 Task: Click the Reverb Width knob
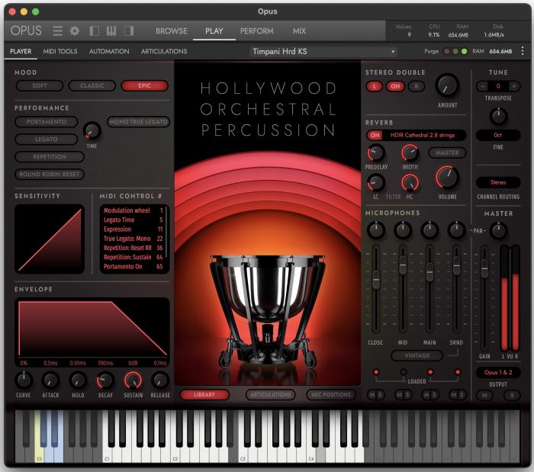coord(410,153)
